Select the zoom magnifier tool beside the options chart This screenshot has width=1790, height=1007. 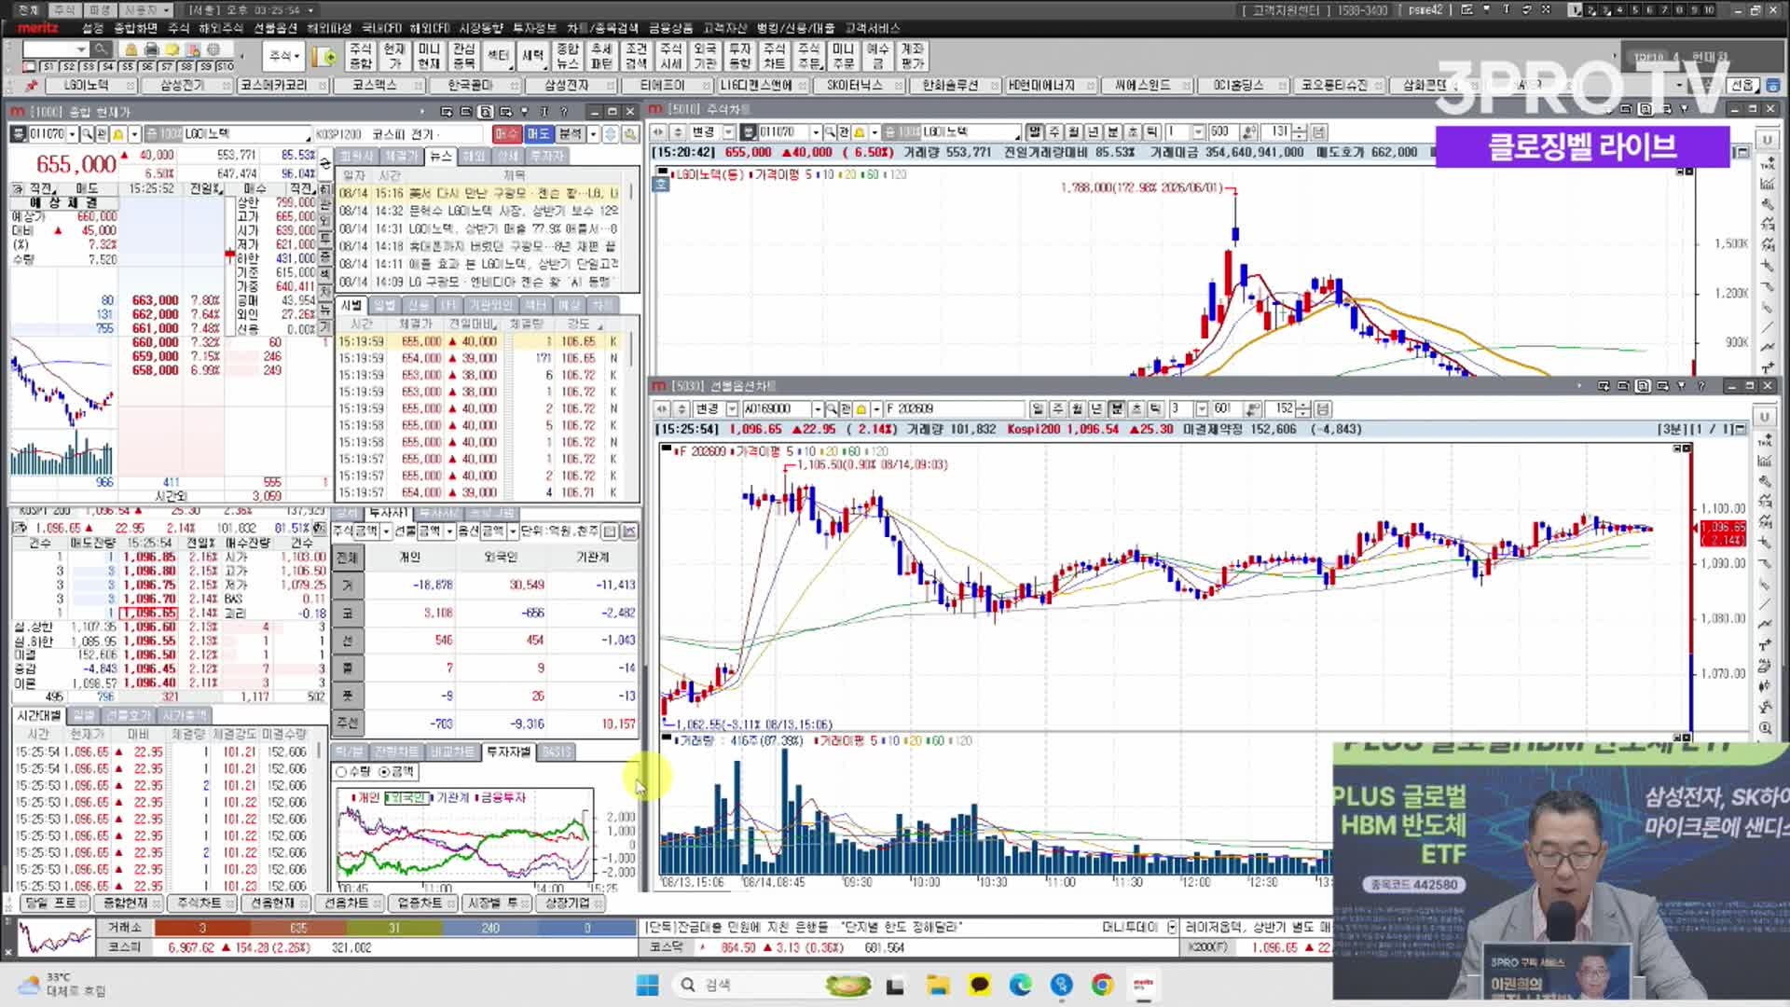point(1765,729)
